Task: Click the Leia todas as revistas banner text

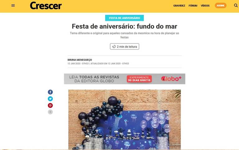Action: tap(94, 79)
